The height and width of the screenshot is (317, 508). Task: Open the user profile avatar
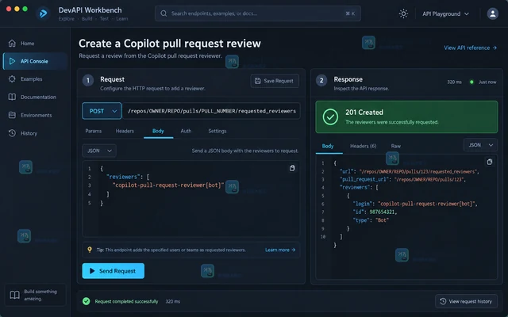click(492, 13)
